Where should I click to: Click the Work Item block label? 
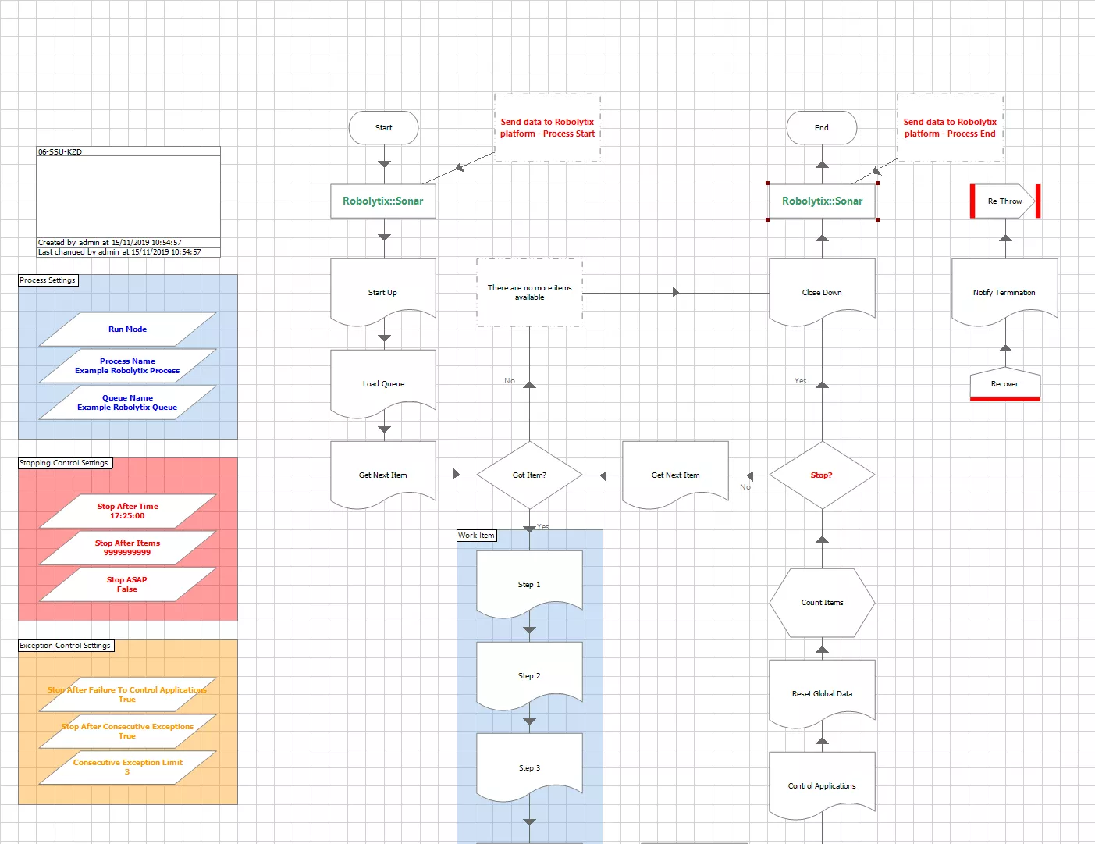coord(476,536)
